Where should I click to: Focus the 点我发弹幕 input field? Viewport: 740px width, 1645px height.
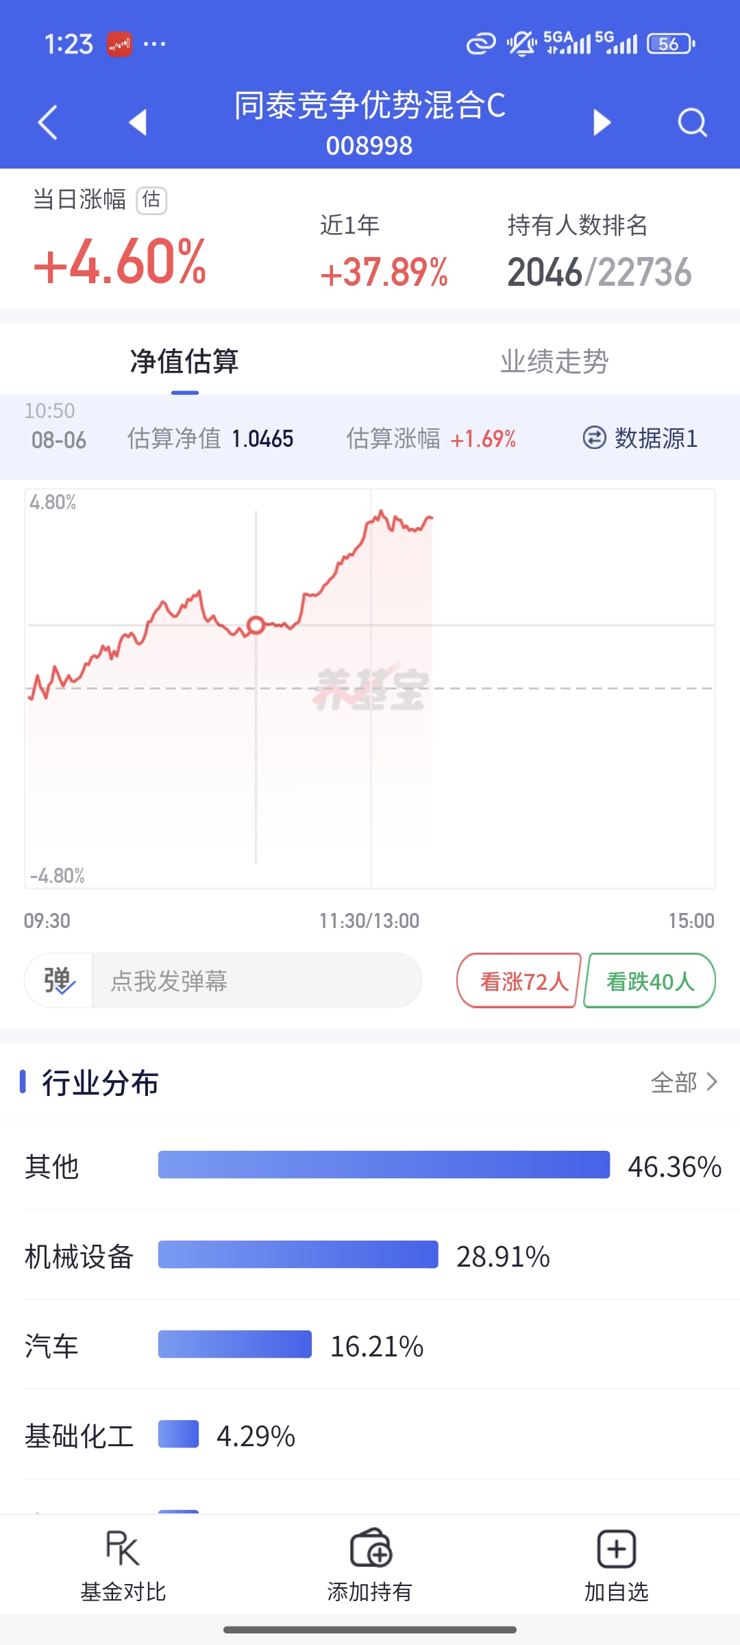coord(257,981)
